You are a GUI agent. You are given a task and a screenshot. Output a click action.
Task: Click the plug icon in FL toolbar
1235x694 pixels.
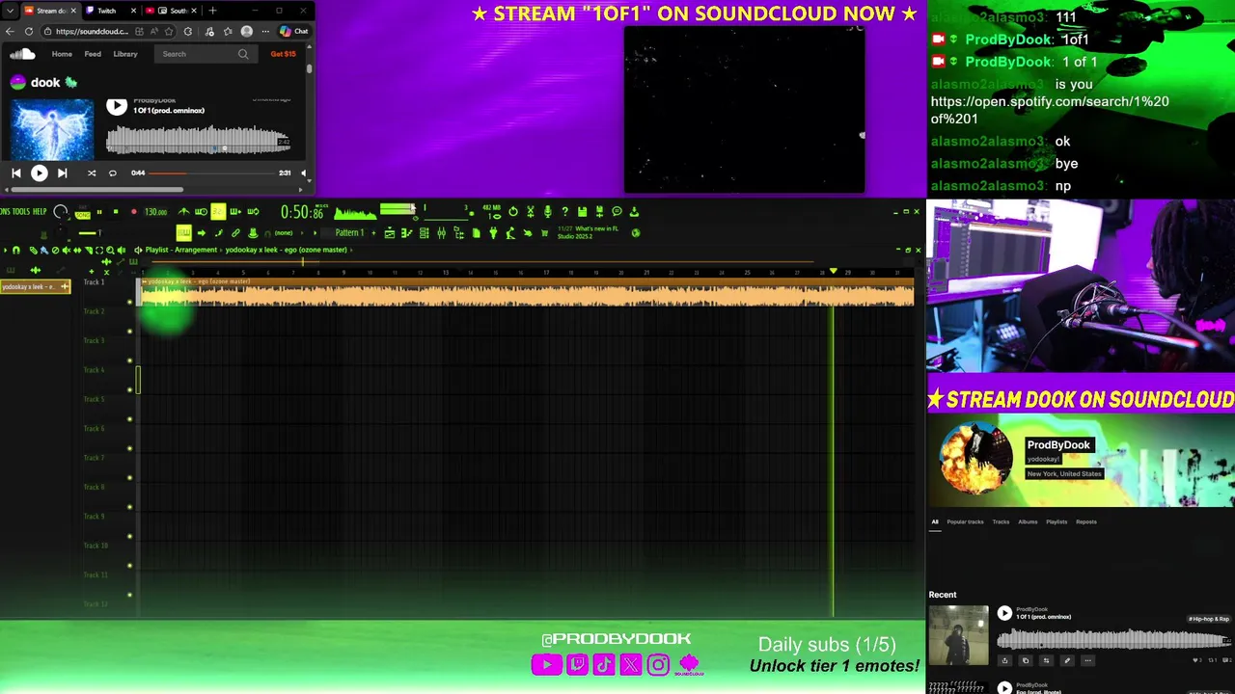tap(493, 232)
